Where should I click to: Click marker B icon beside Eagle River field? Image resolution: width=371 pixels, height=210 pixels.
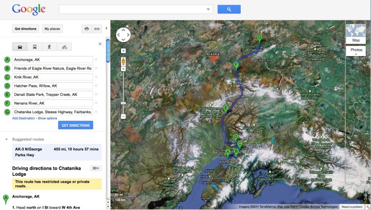point(7,68)
